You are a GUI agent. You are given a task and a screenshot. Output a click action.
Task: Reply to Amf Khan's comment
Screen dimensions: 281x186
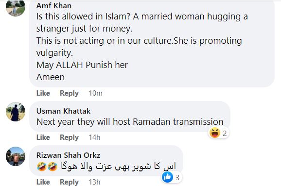(69, 93)
